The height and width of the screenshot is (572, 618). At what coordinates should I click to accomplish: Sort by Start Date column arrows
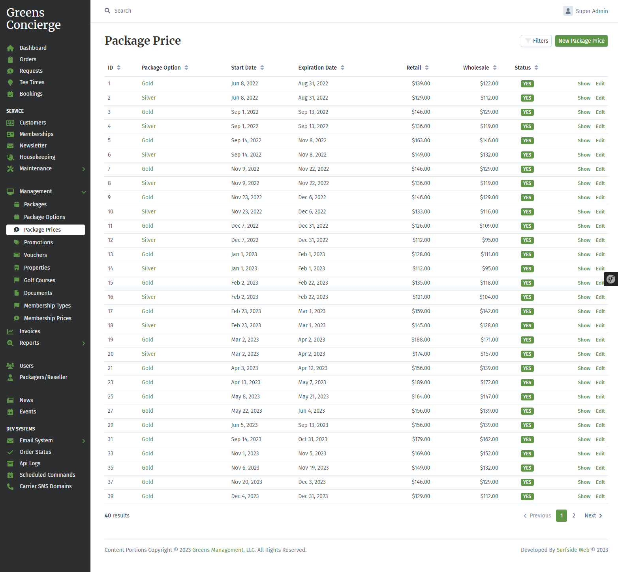262,68
